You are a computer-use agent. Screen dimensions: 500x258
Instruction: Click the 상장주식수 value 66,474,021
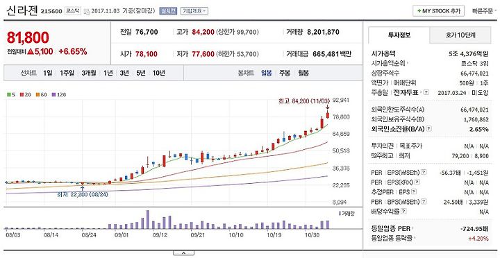474,74
